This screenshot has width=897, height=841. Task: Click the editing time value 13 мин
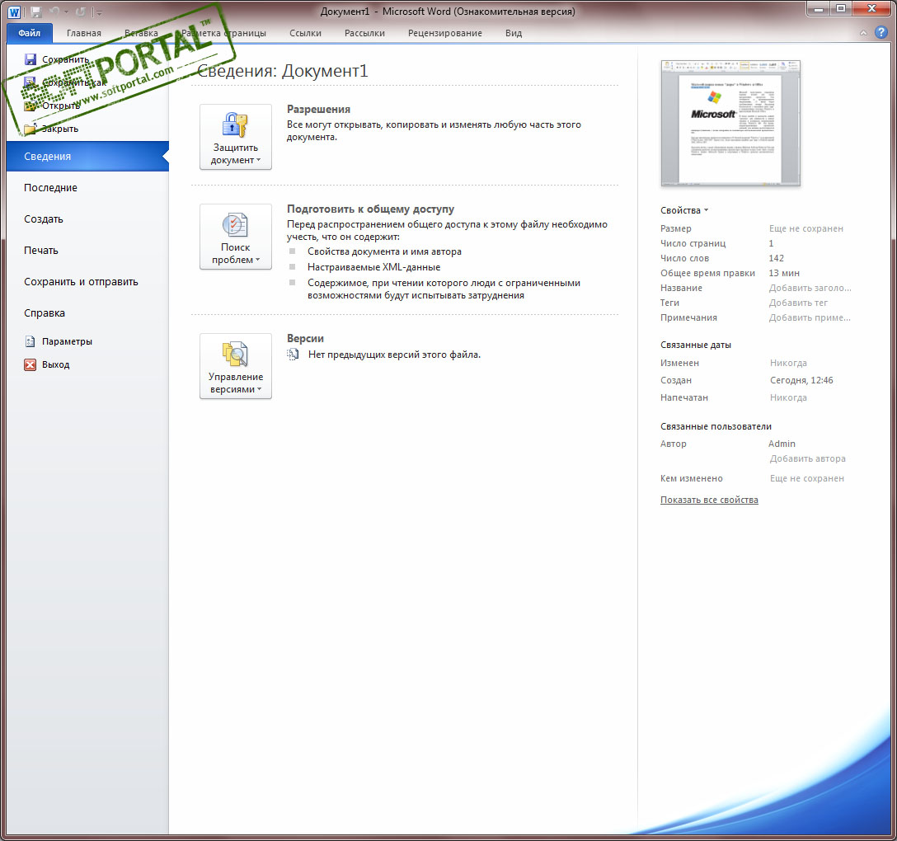tap(784, 273)
